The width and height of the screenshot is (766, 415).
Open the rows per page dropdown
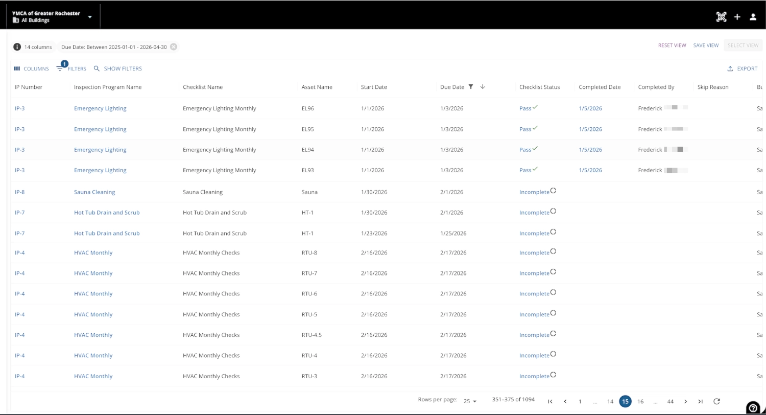470,401
